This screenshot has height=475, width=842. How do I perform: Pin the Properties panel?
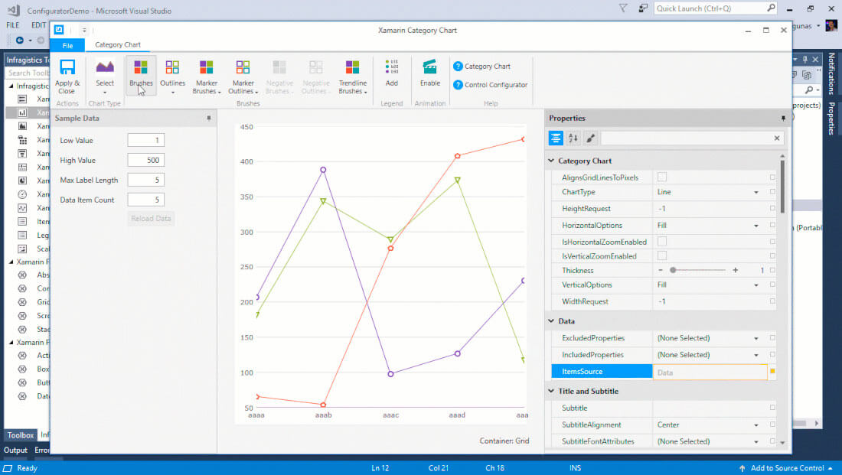point(784,118)
